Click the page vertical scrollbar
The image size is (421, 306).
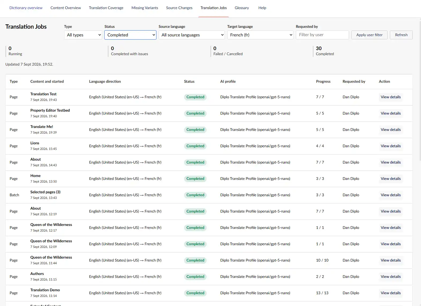[x=420, y=91]
